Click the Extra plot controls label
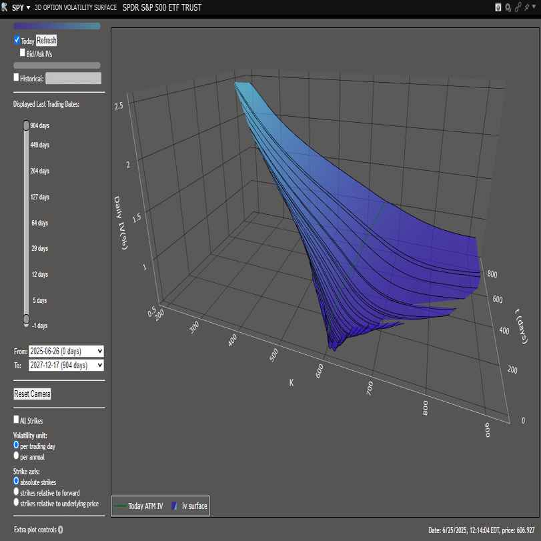 coord(35,530)
